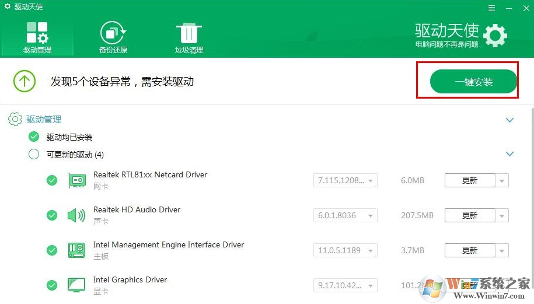Click the 207.5MB size value

(x=417, y=215)
